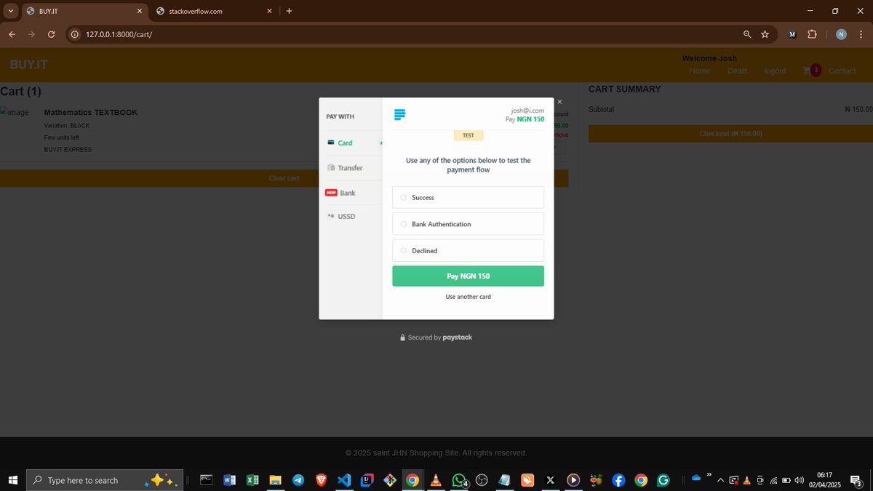Show hidden system tray icons

721,480
